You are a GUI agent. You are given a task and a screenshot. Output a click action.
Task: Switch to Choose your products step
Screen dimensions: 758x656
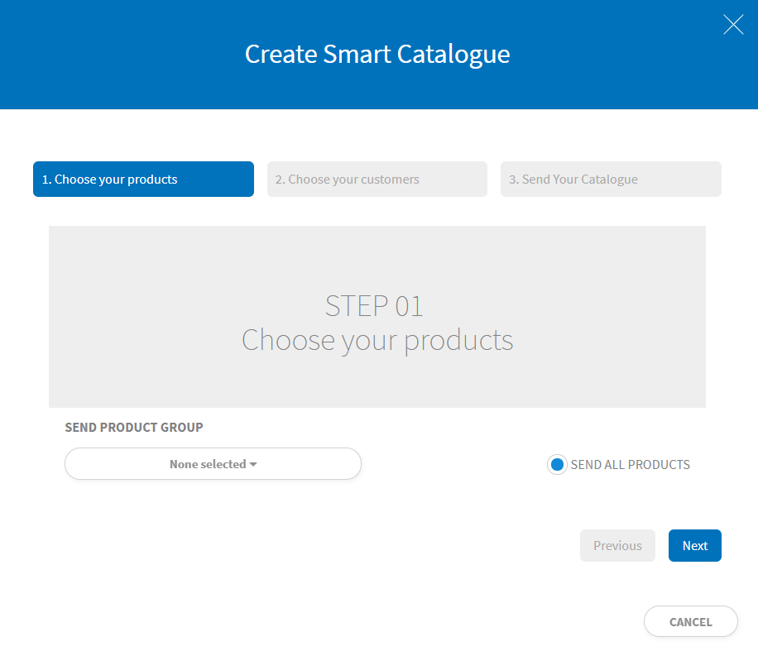pyautogui.click(x=144, y=180)
